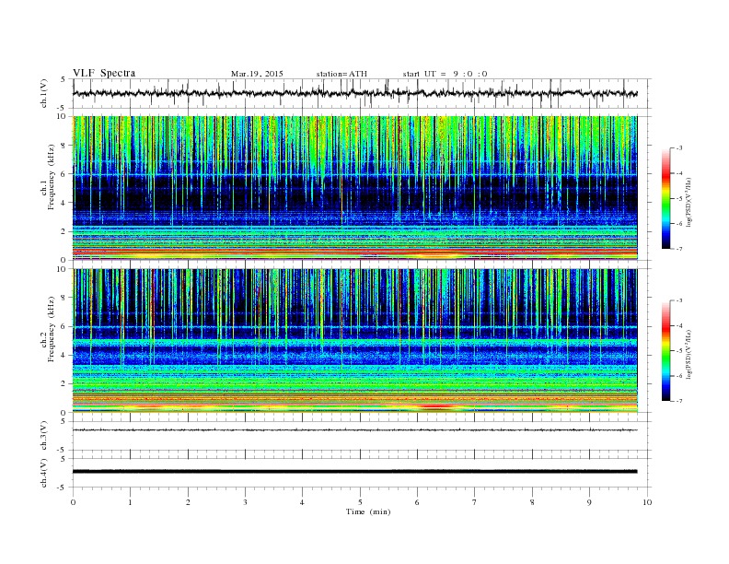Viewport: 729px width, 564px height.
Task: Click the "4" kHz tick of ch.1 spectrogram
Action: click(x=64, y=203)
